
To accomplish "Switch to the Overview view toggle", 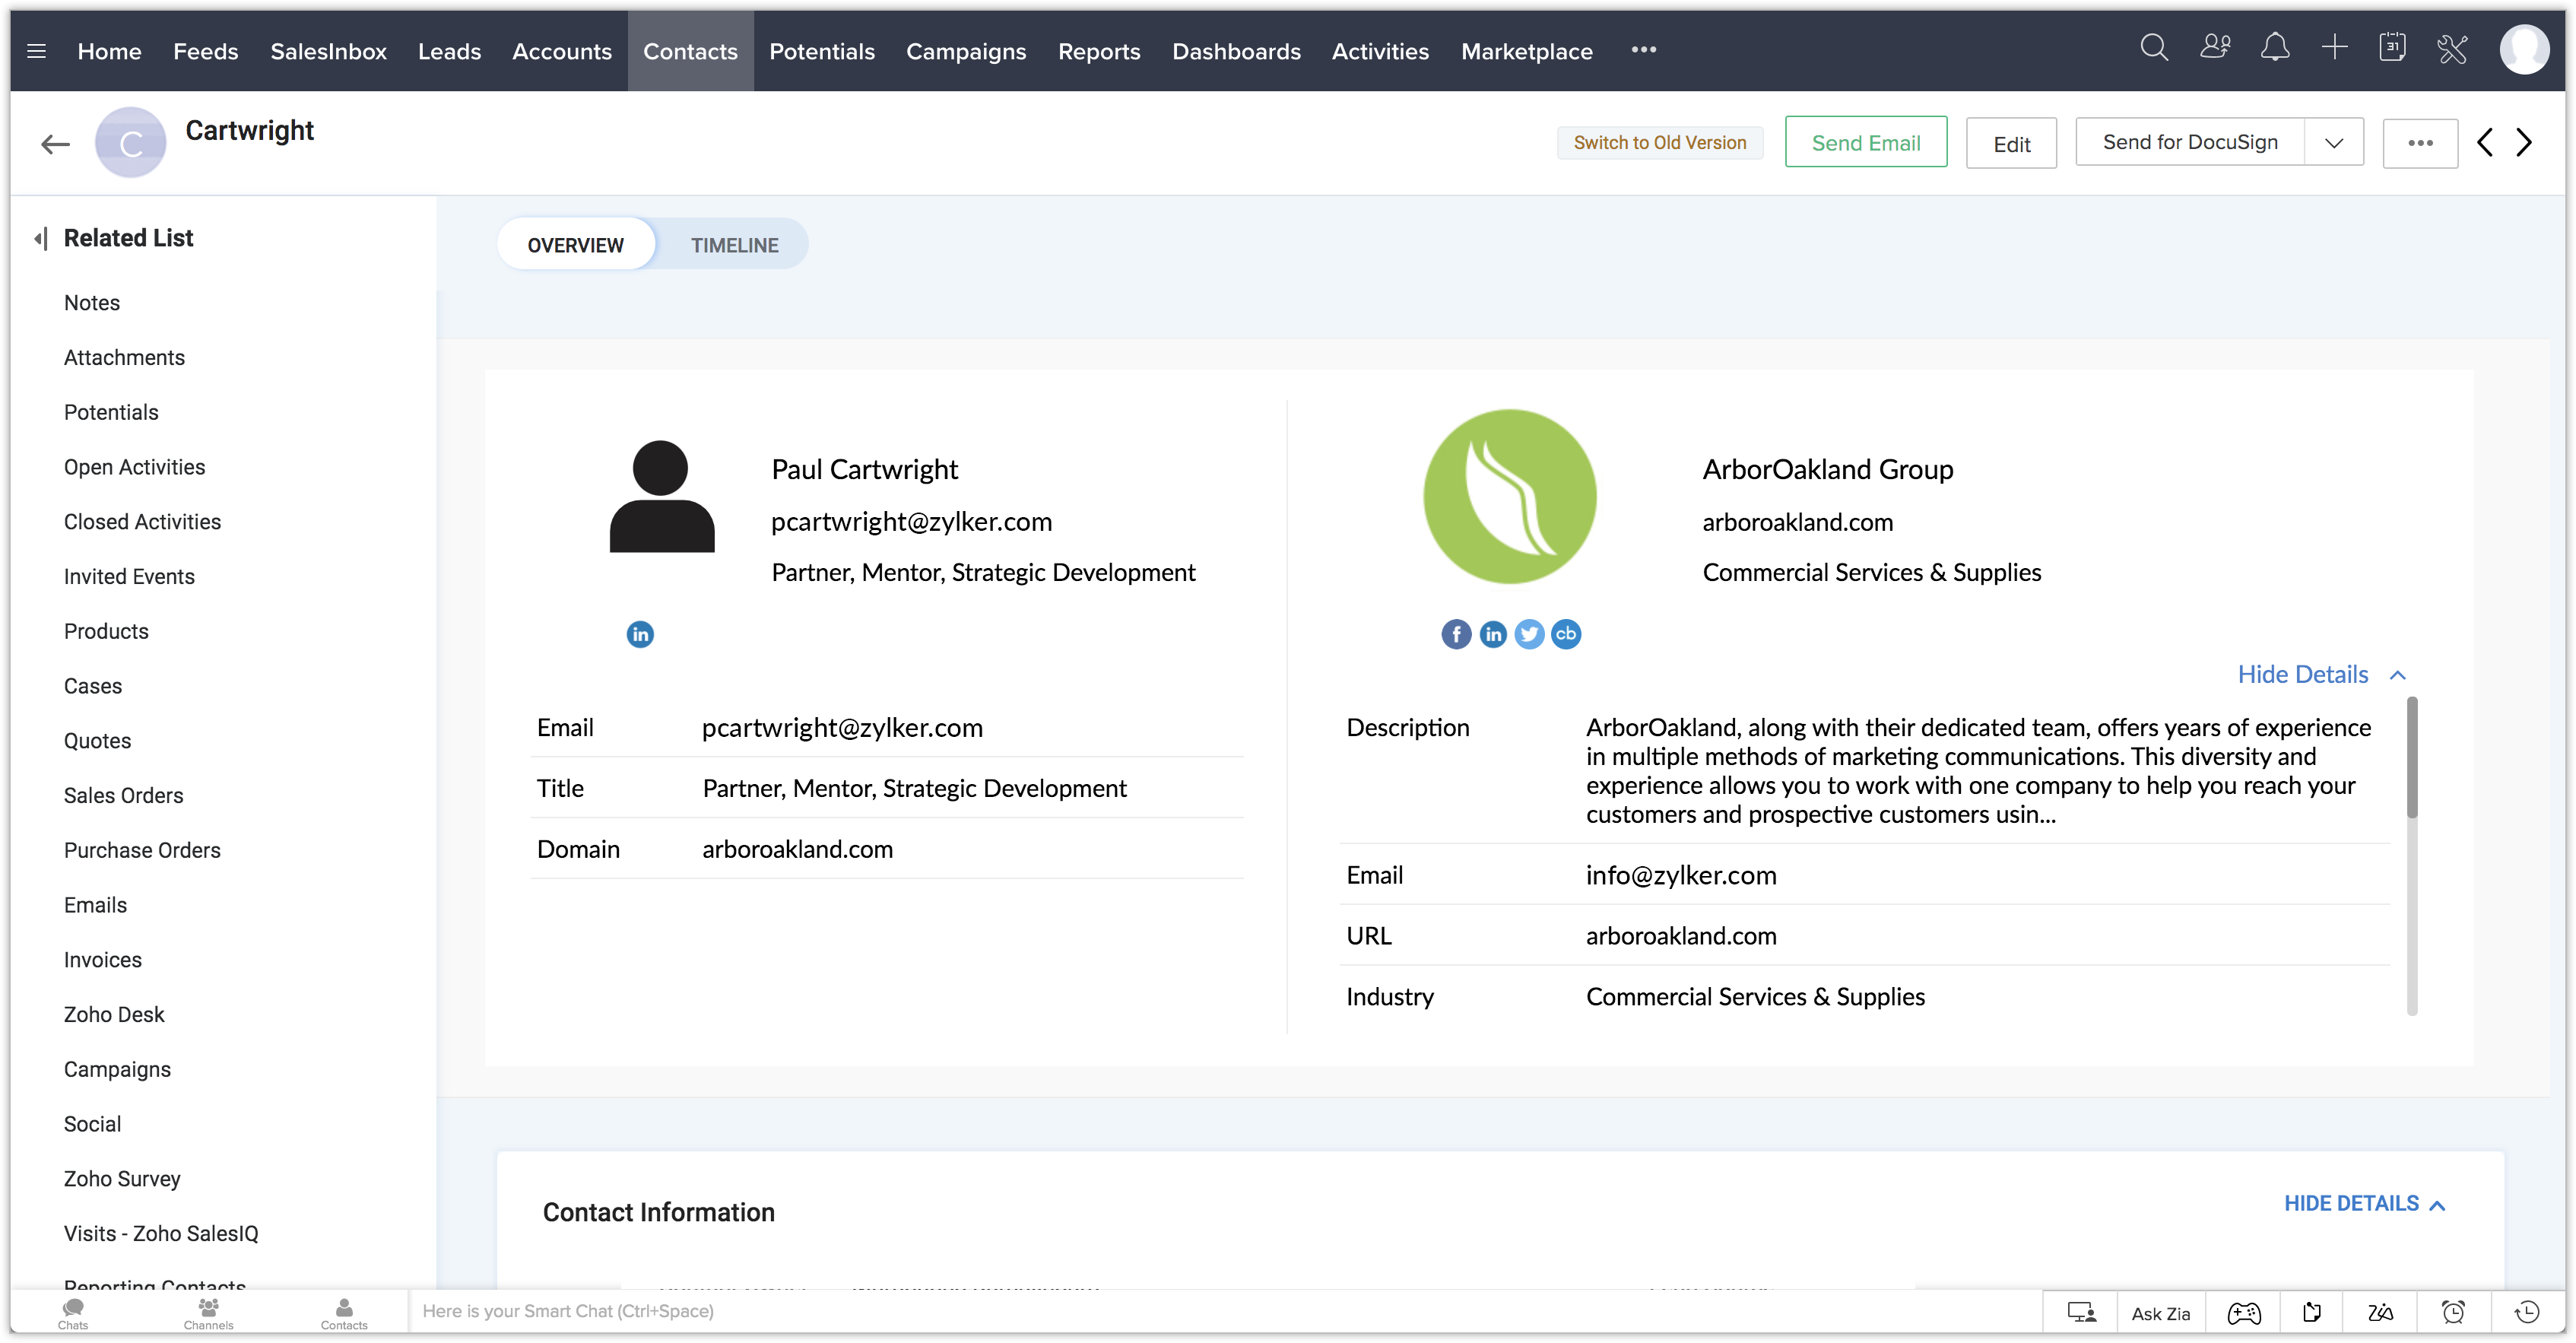I will click(575, 245).
